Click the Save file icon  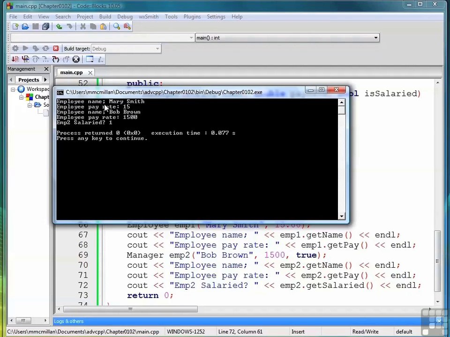36,27
